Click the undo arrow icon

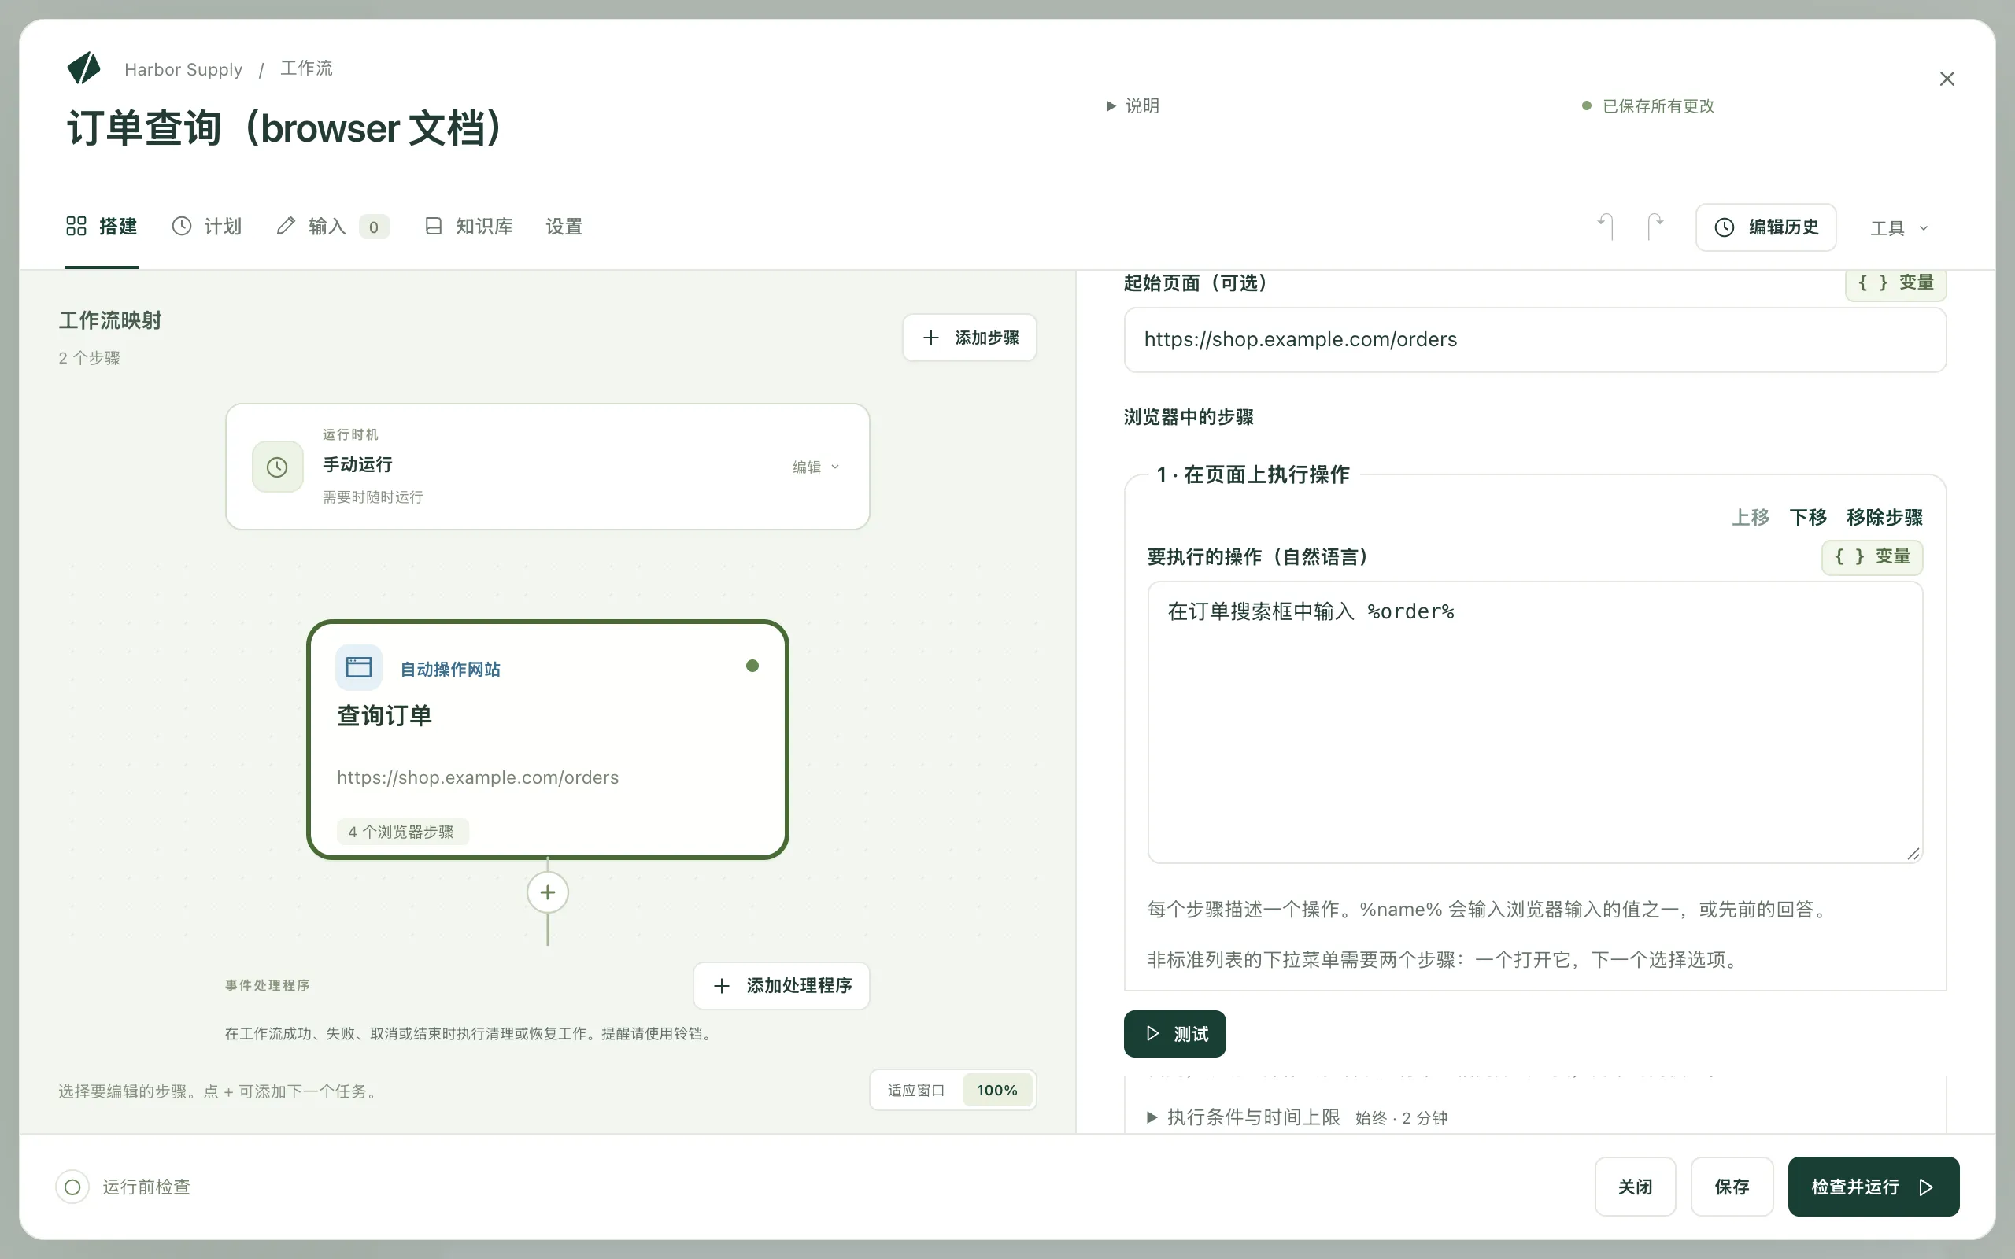click(x=1606, y=227)
